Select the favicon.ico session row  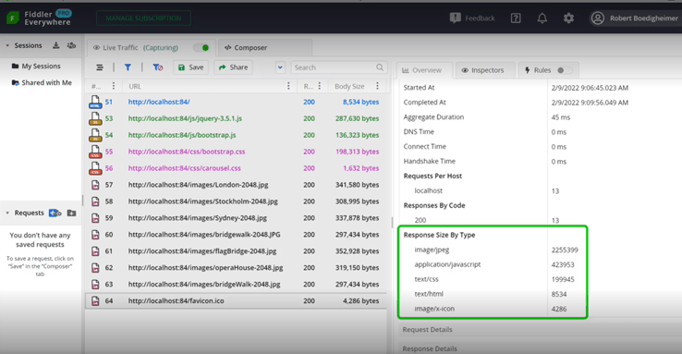pos(236,301)
